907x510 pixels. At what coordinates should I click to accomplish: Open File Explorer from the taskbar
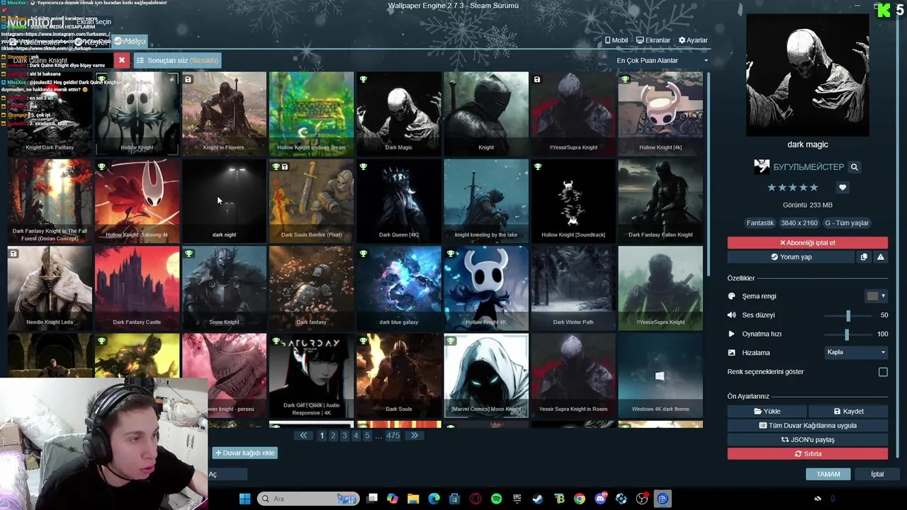[413, 499]
